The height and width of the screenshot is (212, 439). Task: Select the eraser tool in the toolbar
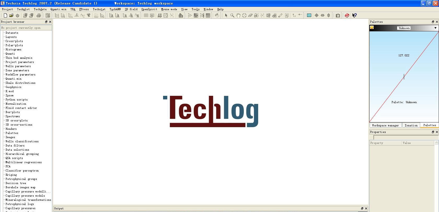coord(250,15)
